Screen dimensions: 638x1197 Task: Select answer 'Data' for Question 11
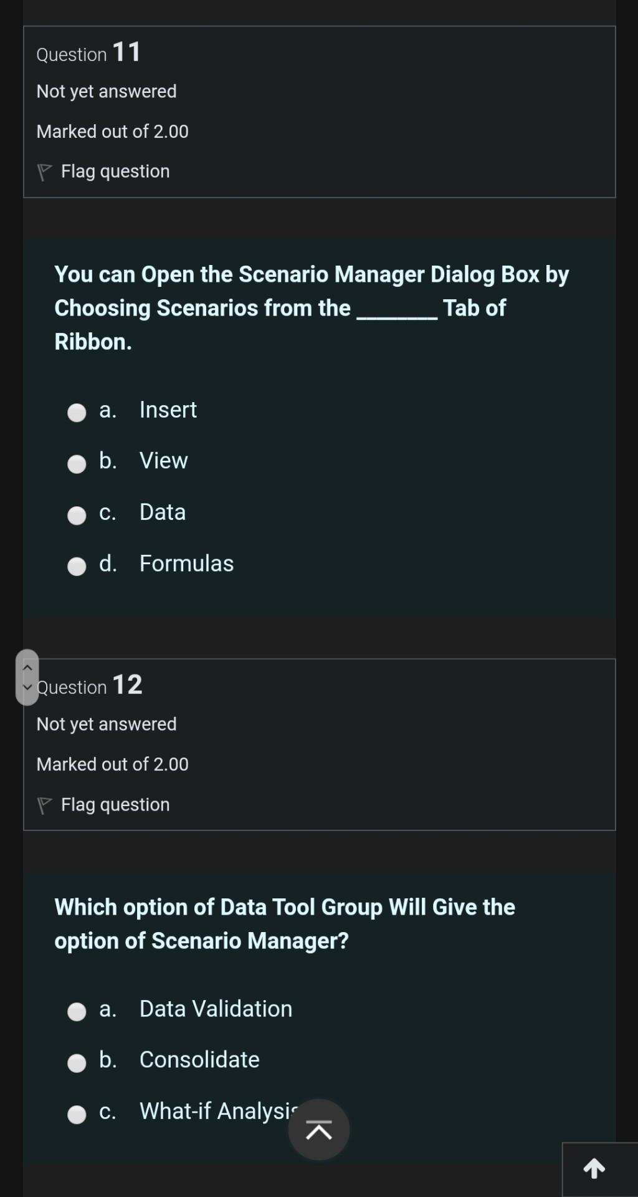tap(77, 515)
